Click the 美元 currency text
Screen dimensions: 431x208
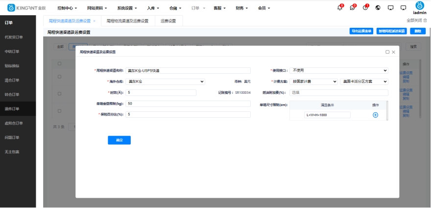247,82
